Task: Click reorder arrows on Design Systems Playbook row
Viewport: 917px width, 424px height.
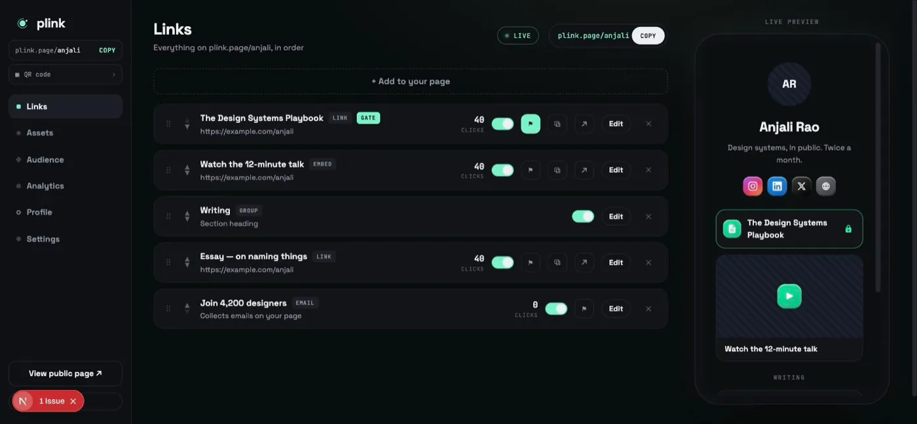Action: [187, 124]
